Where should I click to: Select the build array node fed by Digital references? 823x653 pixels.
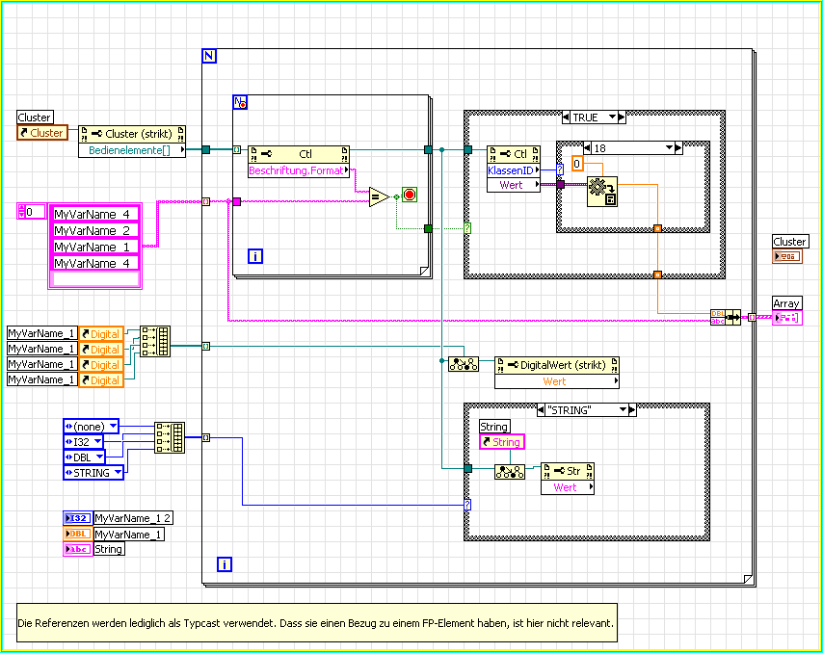tap(155, 342)
